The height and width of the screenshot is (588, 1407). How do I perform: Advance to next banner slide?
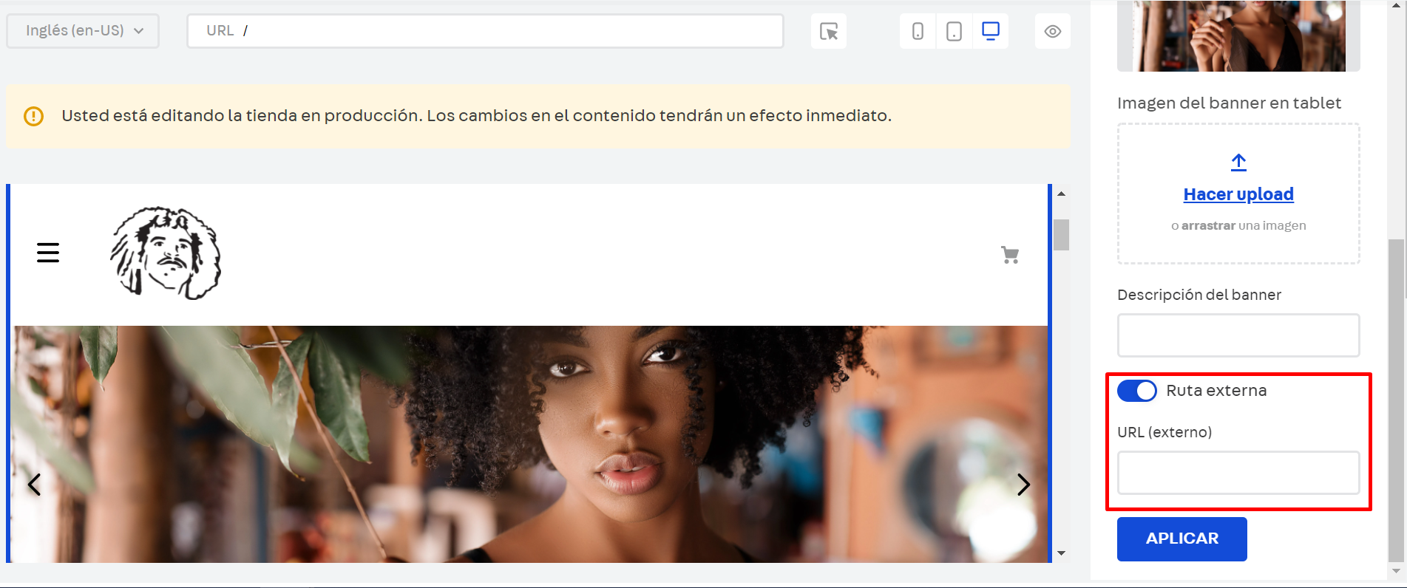[x=1023, y=485]
